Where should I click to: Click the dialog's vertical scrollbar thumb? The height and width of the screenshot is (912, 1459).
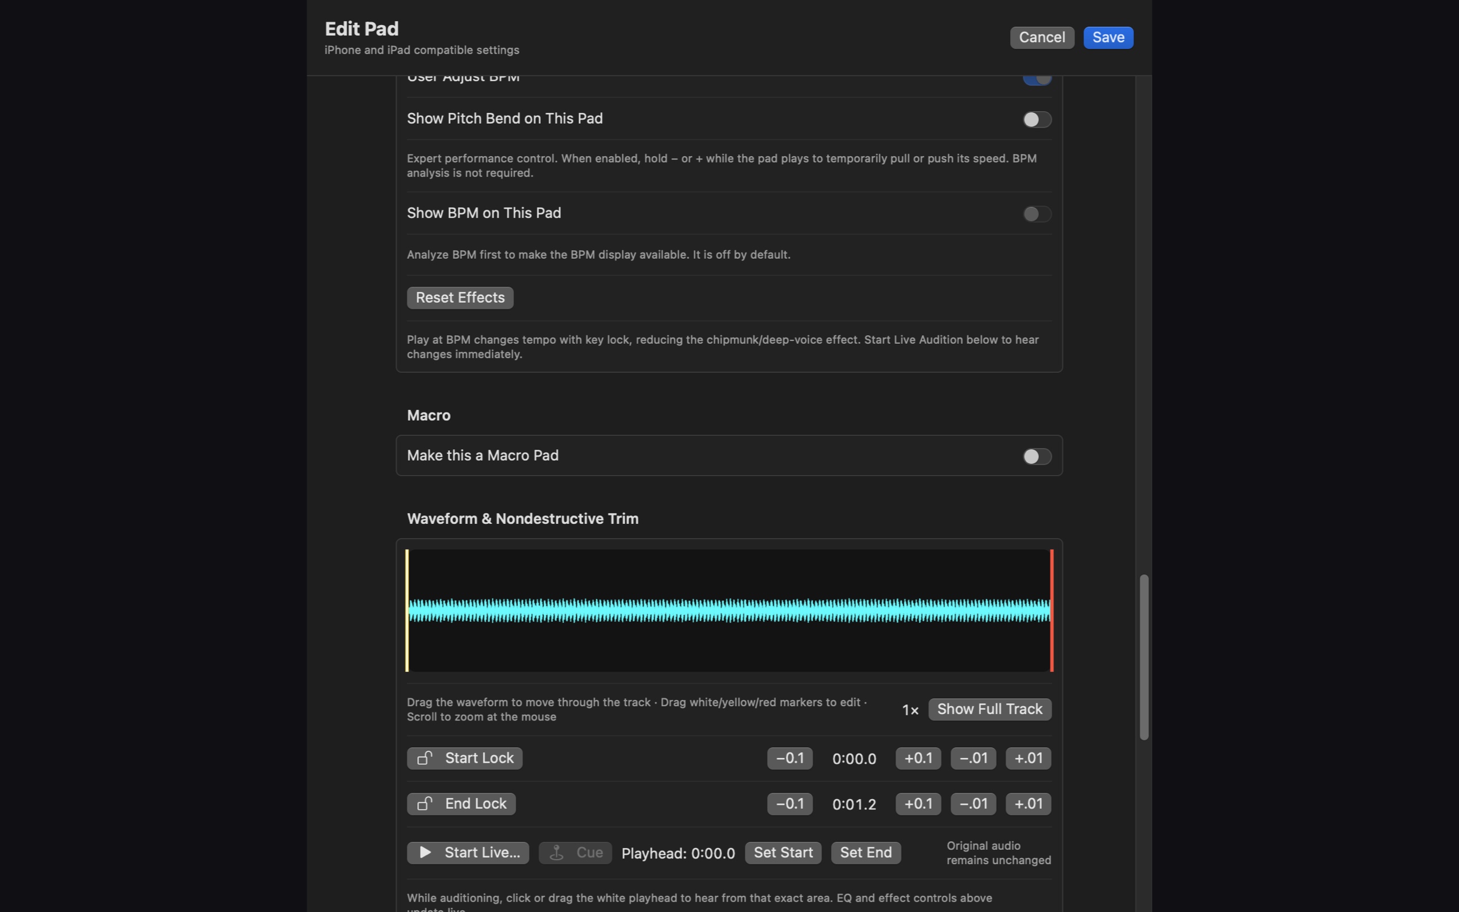pyautogui.click(x=1144, y=657)
